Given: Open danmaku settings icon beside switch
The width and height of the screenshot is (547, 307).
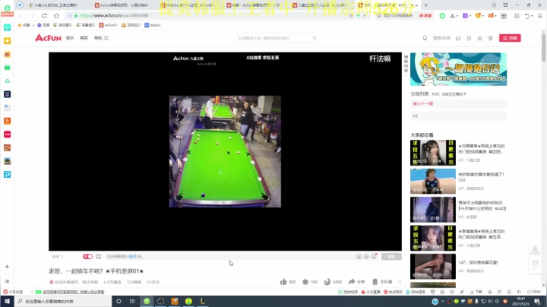Looking at the screenshot, I should (x=98, y=256).
